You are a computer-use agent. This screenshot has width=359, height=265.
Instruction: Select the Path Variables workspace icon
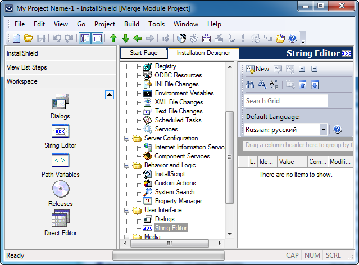[61, 161]
